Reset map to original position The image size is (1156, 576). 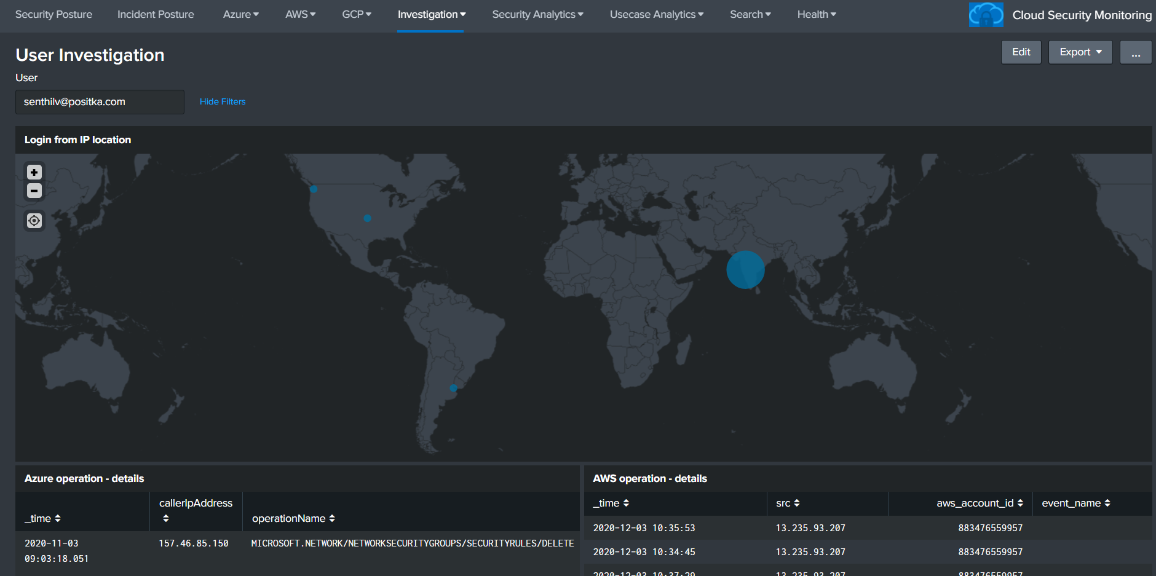tap(34, 221)
